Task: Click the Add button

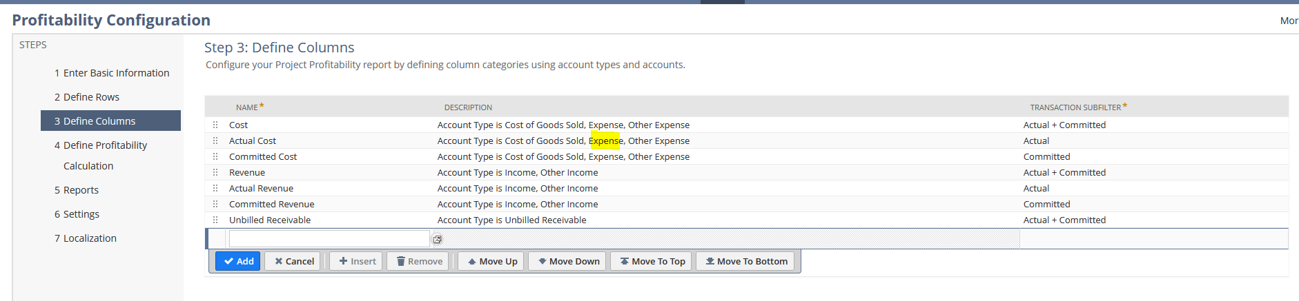Action: click(238, 261)
